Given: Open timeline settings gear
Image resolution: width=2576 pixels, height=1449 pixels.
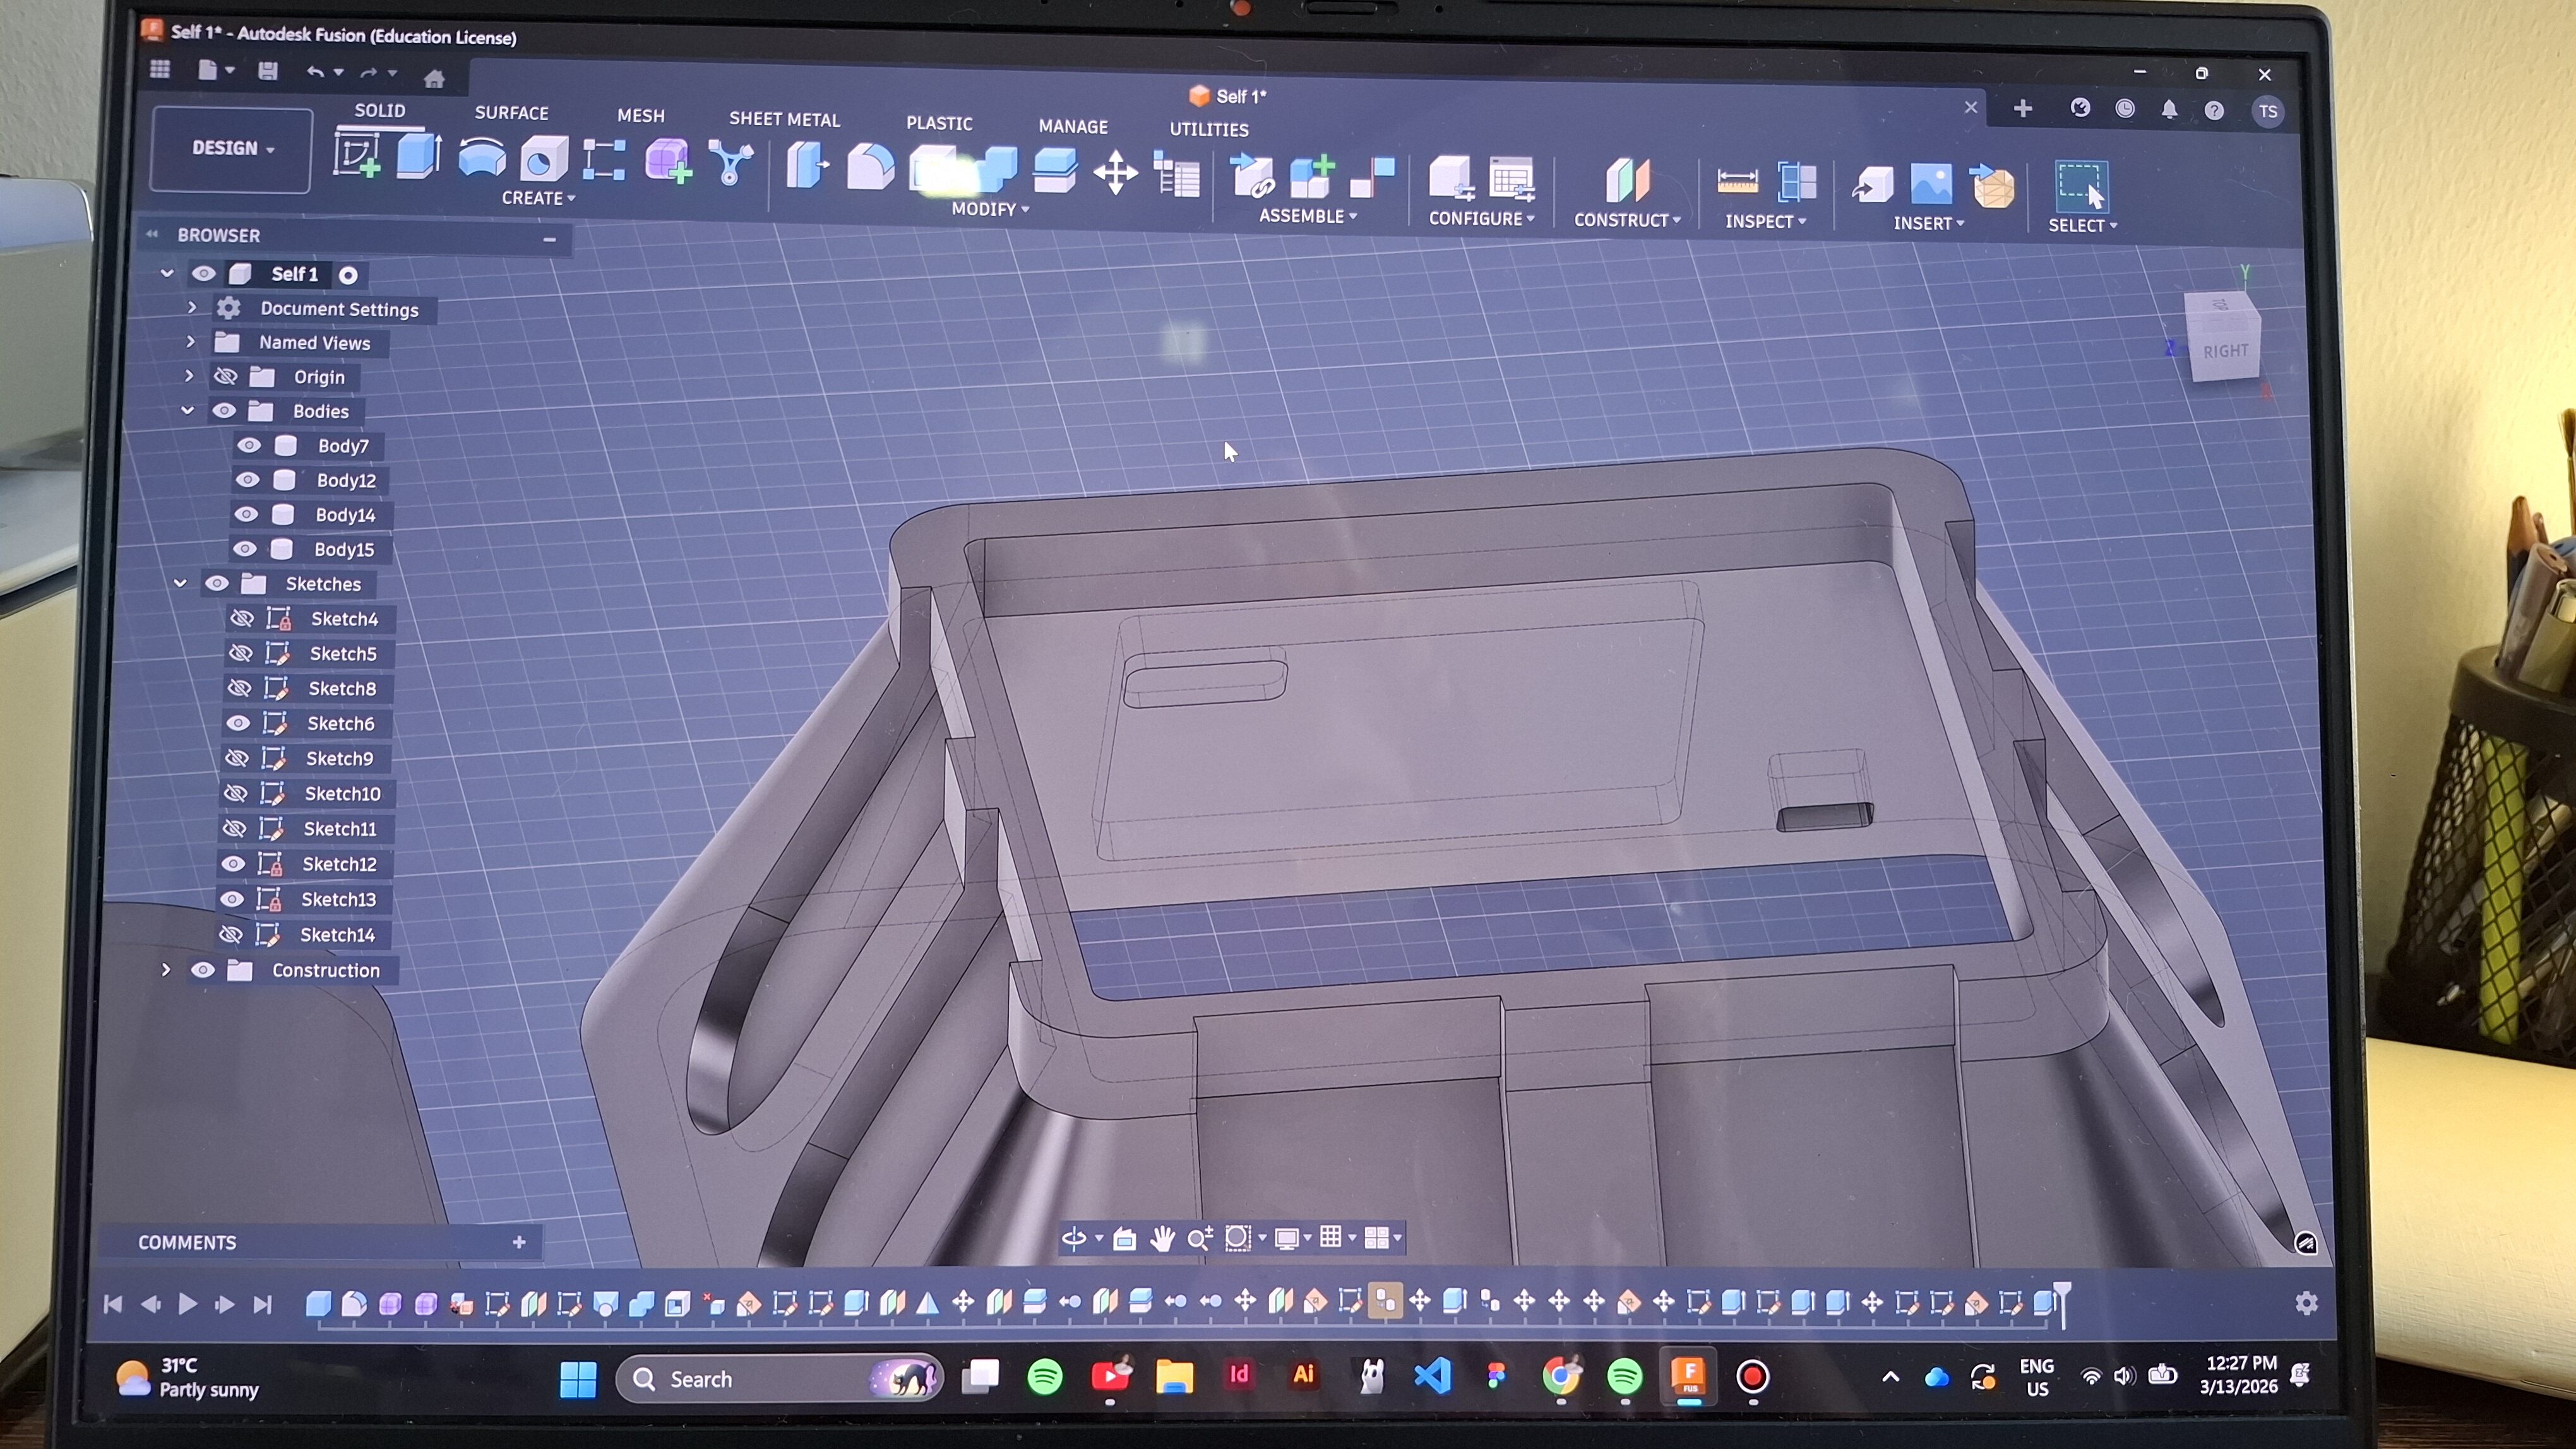Looking at the screenshot, I should (2306, 1303).
